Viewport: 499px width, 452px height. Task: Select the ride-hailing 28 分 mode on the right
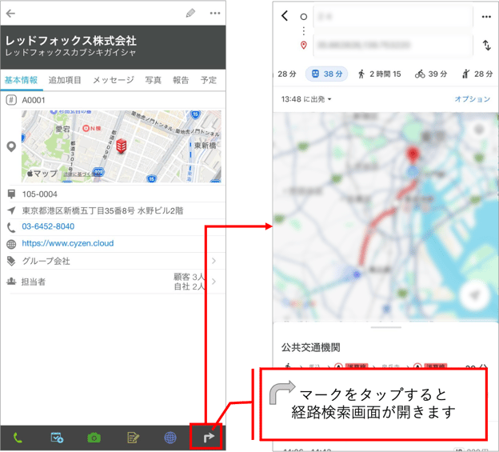pos(477,74)
